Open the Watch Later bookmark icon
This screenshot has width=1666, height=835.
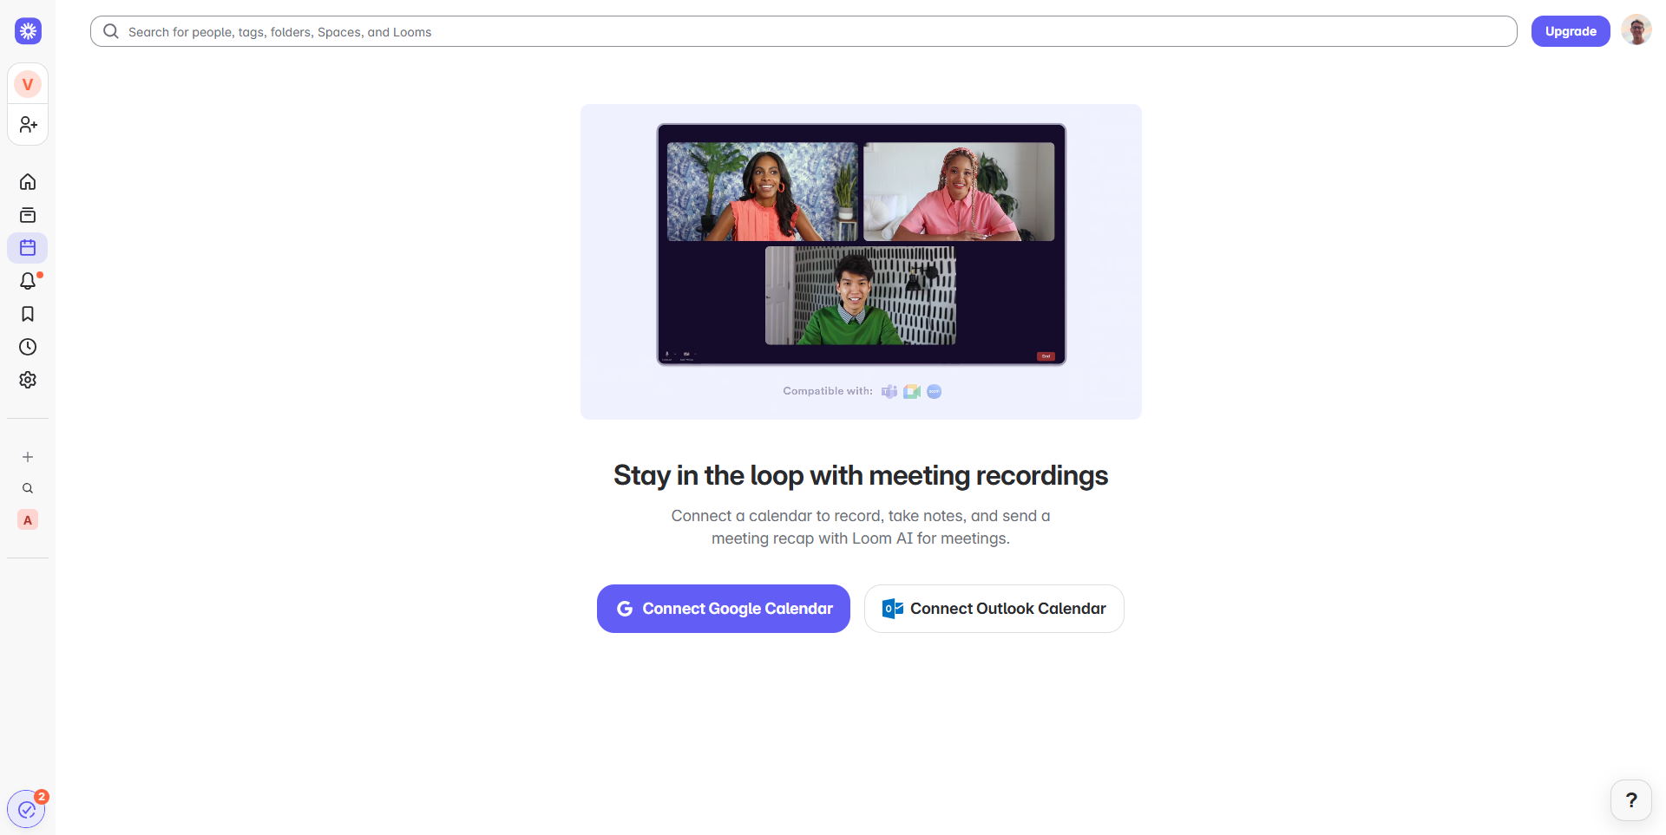coord(28,314)
